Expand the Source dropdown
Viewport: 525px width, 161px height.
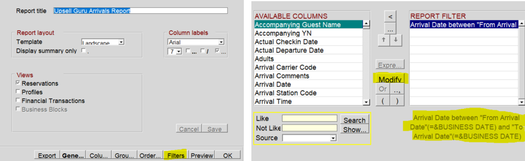pyautogui.click(x=333, y=138)
